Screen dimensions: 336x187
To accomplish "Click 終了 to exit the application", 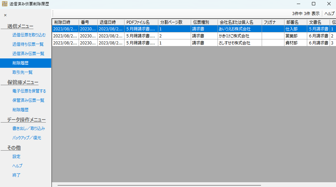I will point(16,175).
